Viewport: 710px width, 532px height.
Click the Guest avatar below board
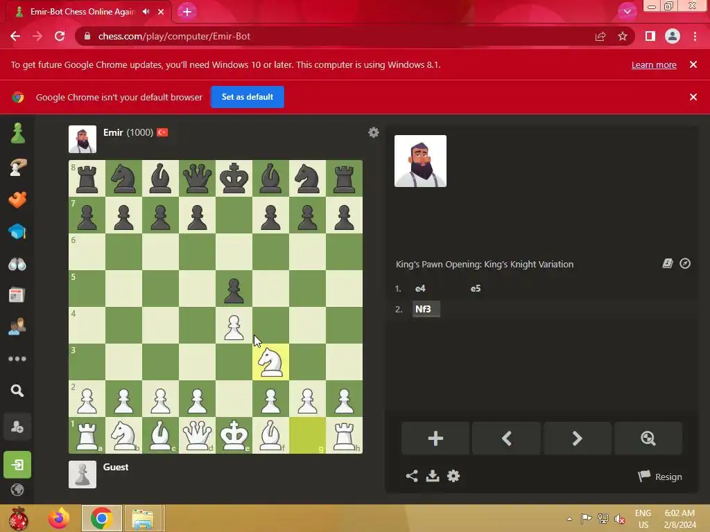tap(83, 474)
